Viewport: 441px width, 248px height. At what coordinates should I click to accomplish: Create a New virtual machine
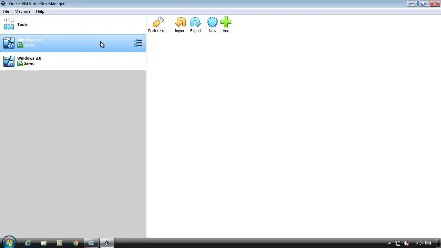pos(212,25)
